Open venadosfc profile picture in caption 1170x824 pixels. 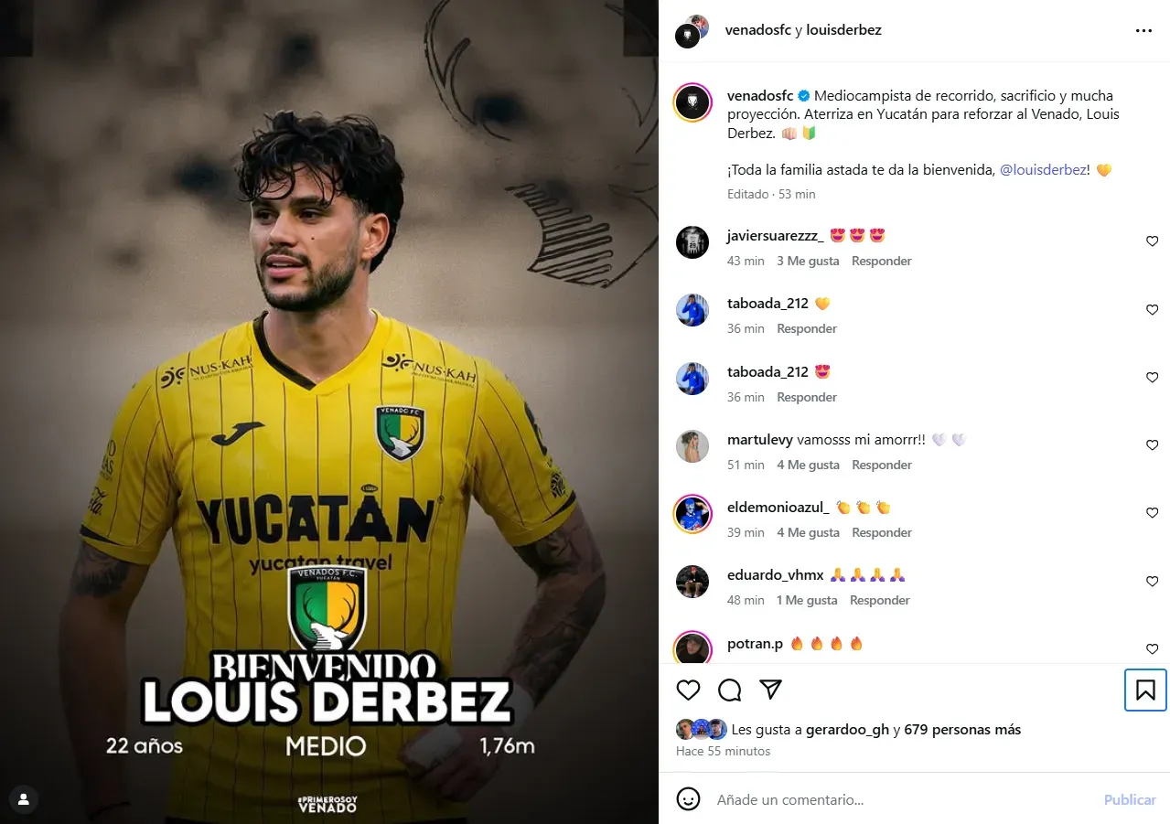click(x=692, y=102)
